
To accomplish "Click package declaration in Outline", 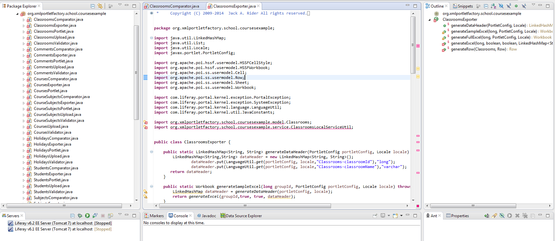I will (482, 14).
